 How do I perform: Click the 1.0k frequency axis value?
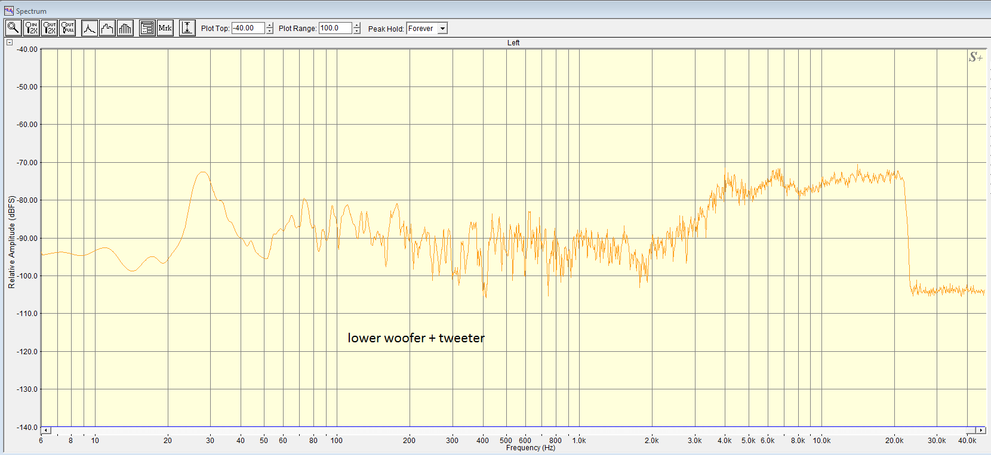click(579, 441)
